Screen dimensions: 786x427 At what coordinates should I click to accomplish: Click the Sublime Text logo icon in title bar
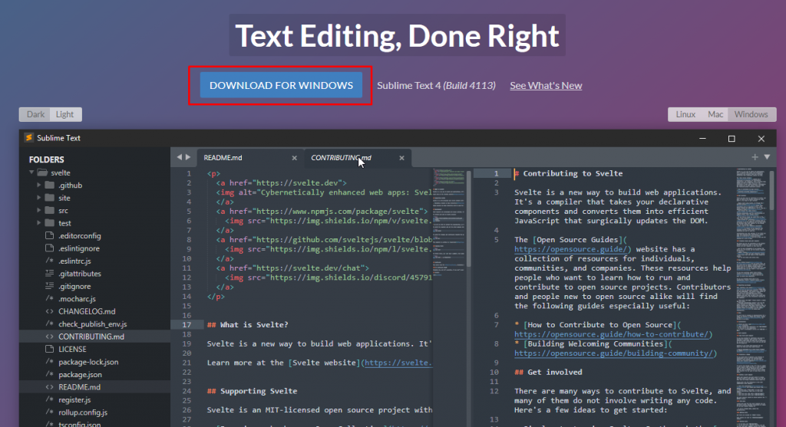[x=28, y=138]
